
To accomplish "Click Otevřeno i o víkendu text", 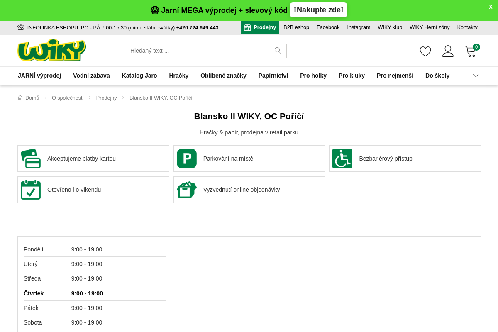I will [74, 190].
